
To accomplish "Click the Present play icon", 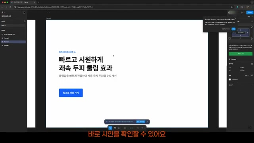I will 242,12.
